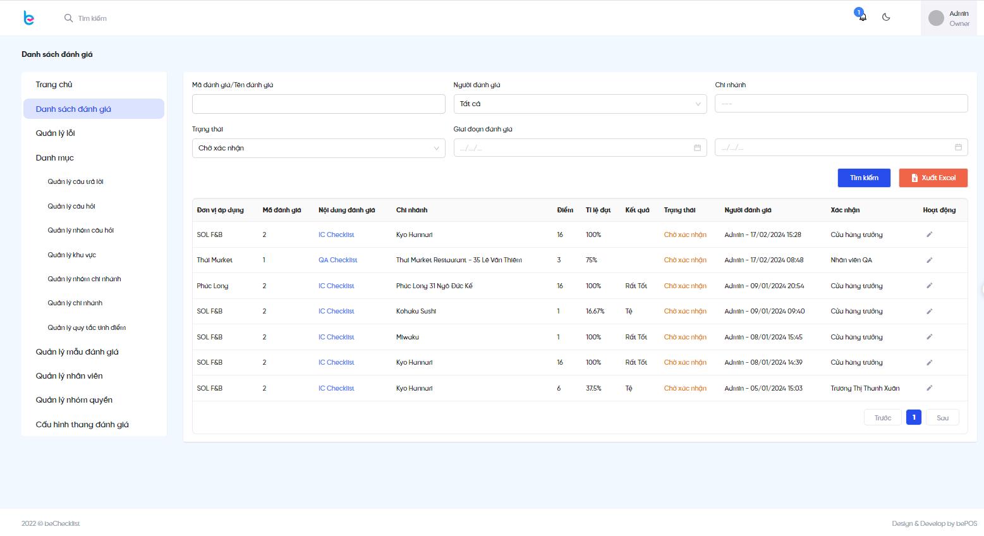Viewport: 984px width, 536px height.
Task: Click the Tìm kiếm button
Action: (x=864, y=178)
